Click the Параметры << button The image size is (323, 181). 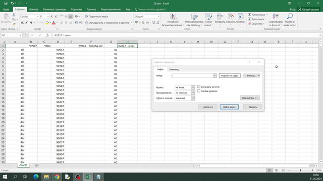pyautogui.click(x=250, y=98)
